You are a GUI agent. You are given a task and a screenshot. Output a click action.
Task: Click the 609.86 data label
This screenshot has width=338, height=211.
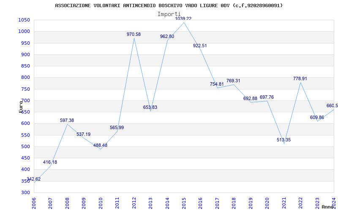[317, 118]
